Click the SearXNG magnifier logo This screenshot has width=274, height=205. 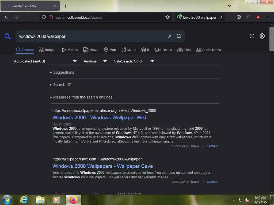coord(7,36)
